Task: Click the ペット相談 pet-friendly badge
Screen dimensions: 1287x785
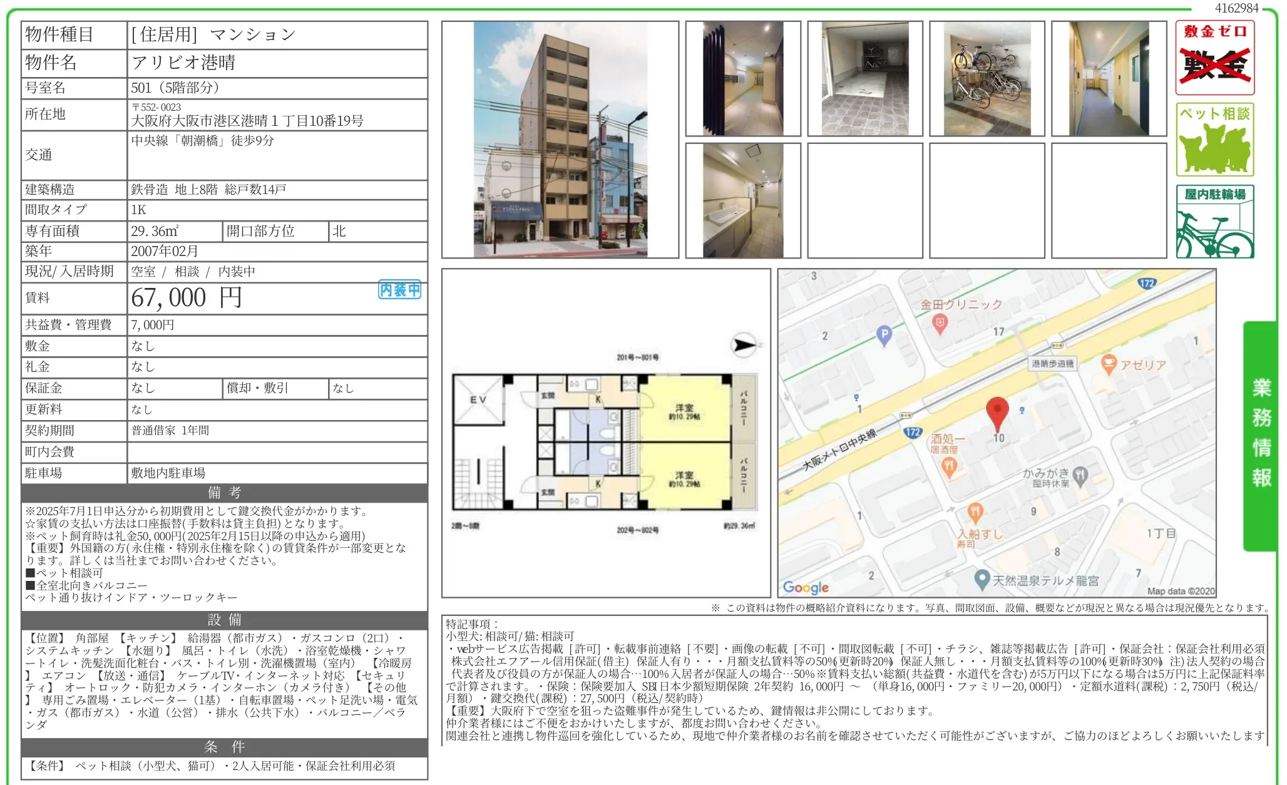Action: coord(1214,140)
